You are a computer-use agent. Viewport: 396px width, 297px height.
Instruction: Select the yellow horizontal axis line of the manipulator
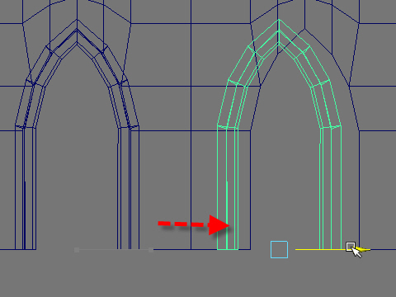pos(321,250)
